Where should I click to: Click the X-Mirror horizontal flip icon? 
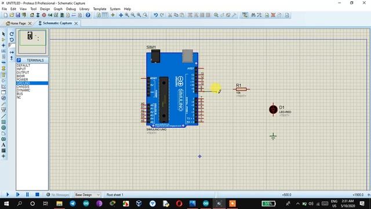12,52
